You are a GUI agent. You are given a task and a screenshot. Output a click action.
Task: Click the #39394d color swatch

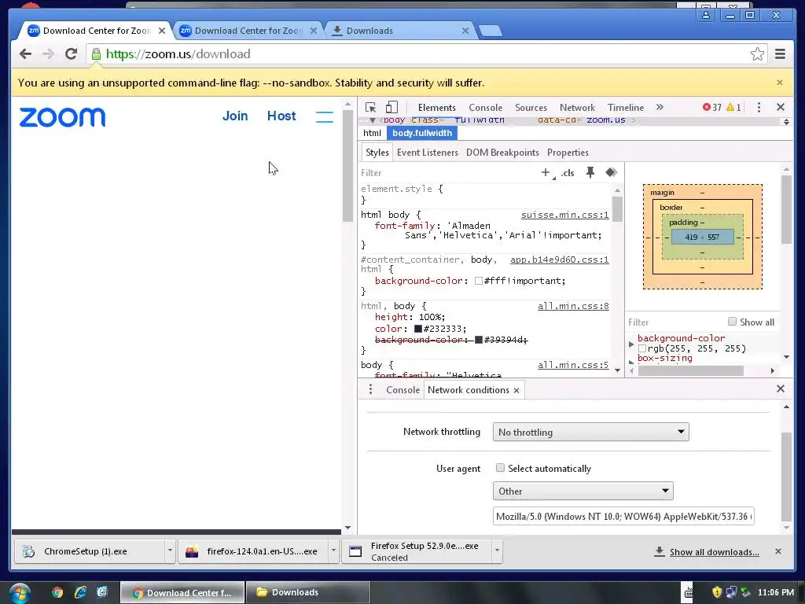(479, 340)
